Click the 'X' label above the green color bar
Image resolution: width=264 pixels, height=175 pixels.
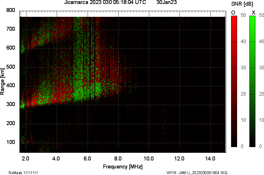point(253,13)
